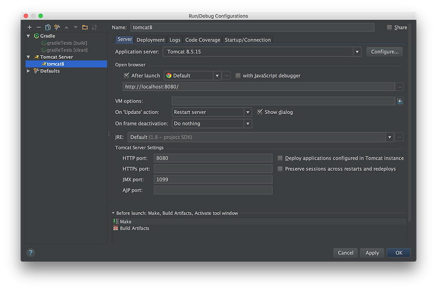Switch to the Deployment tab
Viewport: 437px width, 291px height.
click(x=151, y=40)
